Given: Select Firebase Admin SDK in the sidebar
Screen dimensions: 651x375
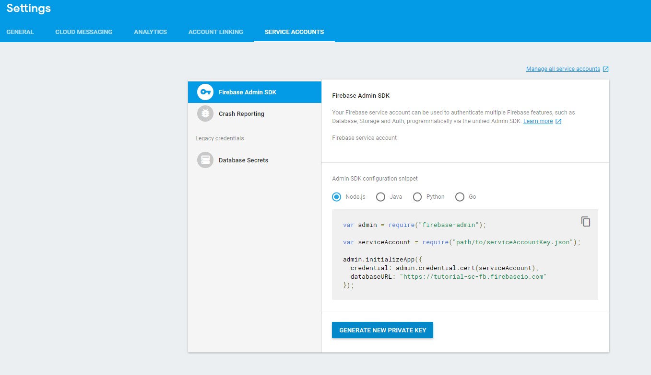Looking at the screenshot, I should tap(255, 92).
